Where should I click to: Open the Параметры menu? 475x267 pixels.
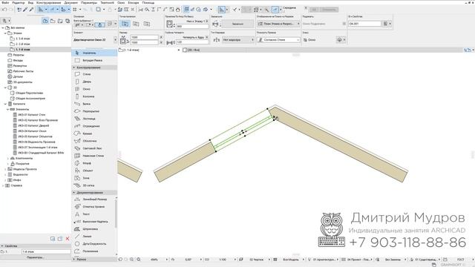(89, 2)
